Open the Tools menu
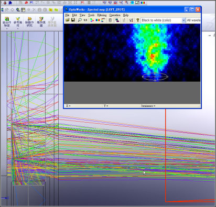Screen dimensions: 216x207 (x=91, y=15)
